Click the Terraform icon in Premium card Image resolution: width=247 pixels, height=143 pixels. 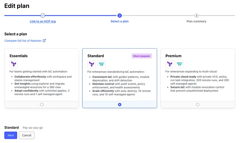[x=170, y=64]
